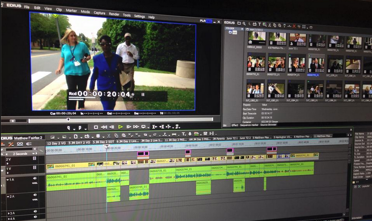Click the Fast Forward button in the player
The image size is (372, 221).
point(136,127)
